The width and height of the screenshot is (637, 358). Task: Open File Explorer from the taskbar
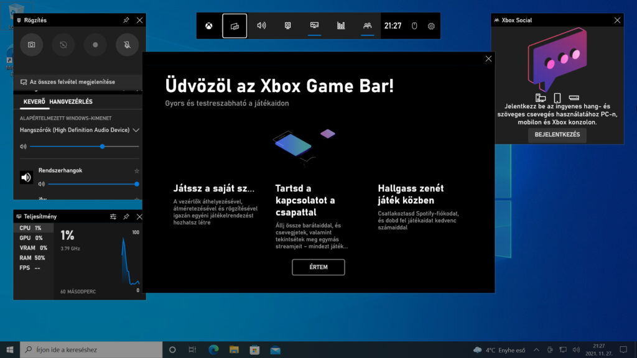[x=234, y=349]
